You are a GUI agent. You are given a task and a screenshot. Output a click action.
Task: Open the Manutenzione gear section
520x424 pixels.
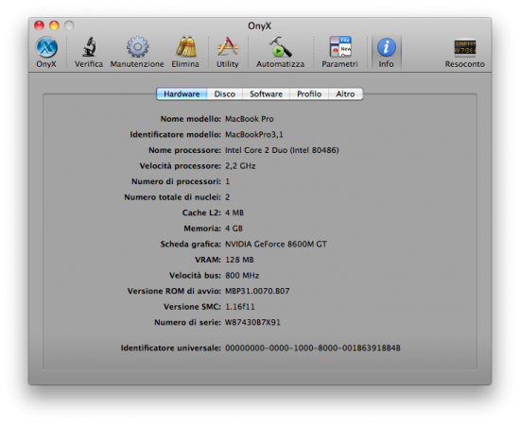[x=137, y=52]
